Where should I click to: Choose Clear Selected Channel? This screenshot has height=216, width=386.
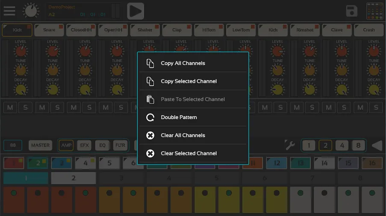point(193,153)
